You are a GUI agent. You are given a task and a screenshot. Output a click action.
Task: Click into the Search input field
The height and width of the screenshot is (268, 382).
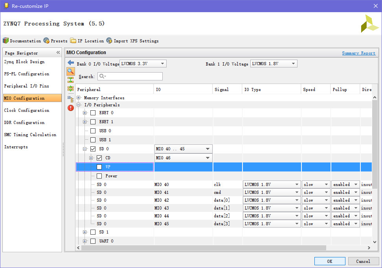pos(130,77)
